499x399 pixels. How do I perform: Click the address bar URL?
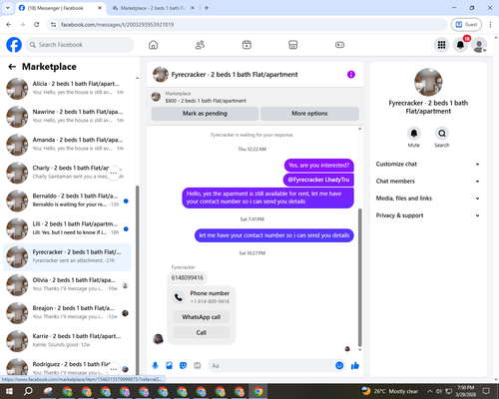(117, 25)
